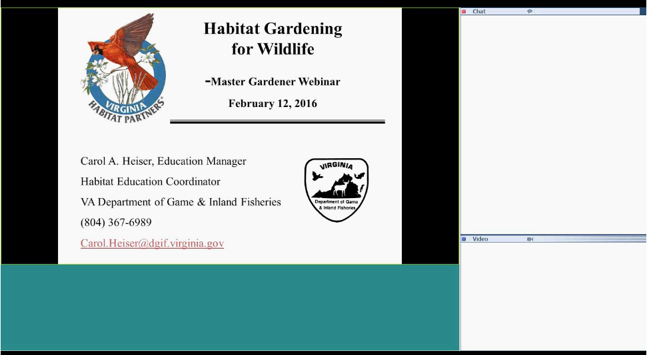Open the Carol.Heiser@dgif.virginia.gov email link
The width and height of the screenshot is (649, 355).
[153, 243]
